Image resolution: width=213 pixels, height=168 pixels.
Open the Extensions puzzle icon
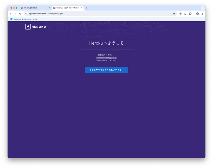click(190, 14)
